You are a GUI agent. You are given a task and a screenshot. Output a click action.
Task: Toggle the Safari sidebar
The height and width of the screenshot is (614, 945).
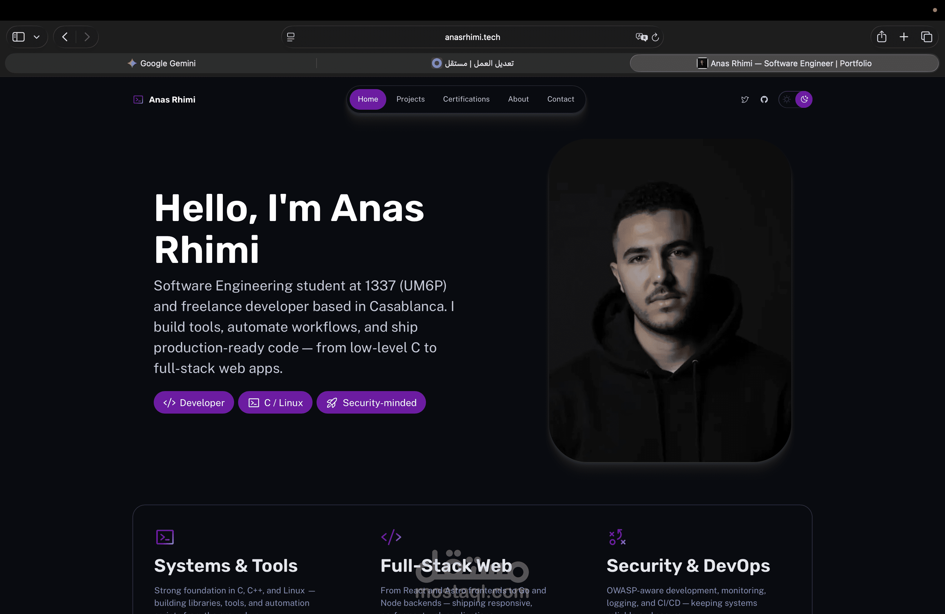pyautogui.click(x=19, y=37)
